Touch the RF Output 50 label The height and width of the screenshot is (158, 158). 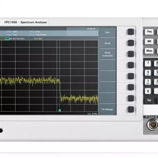pos(152,117)
